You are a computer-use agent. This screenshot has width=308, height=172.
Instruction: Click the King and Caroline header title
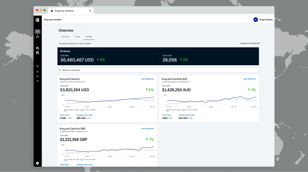click(x=53, y=19)
